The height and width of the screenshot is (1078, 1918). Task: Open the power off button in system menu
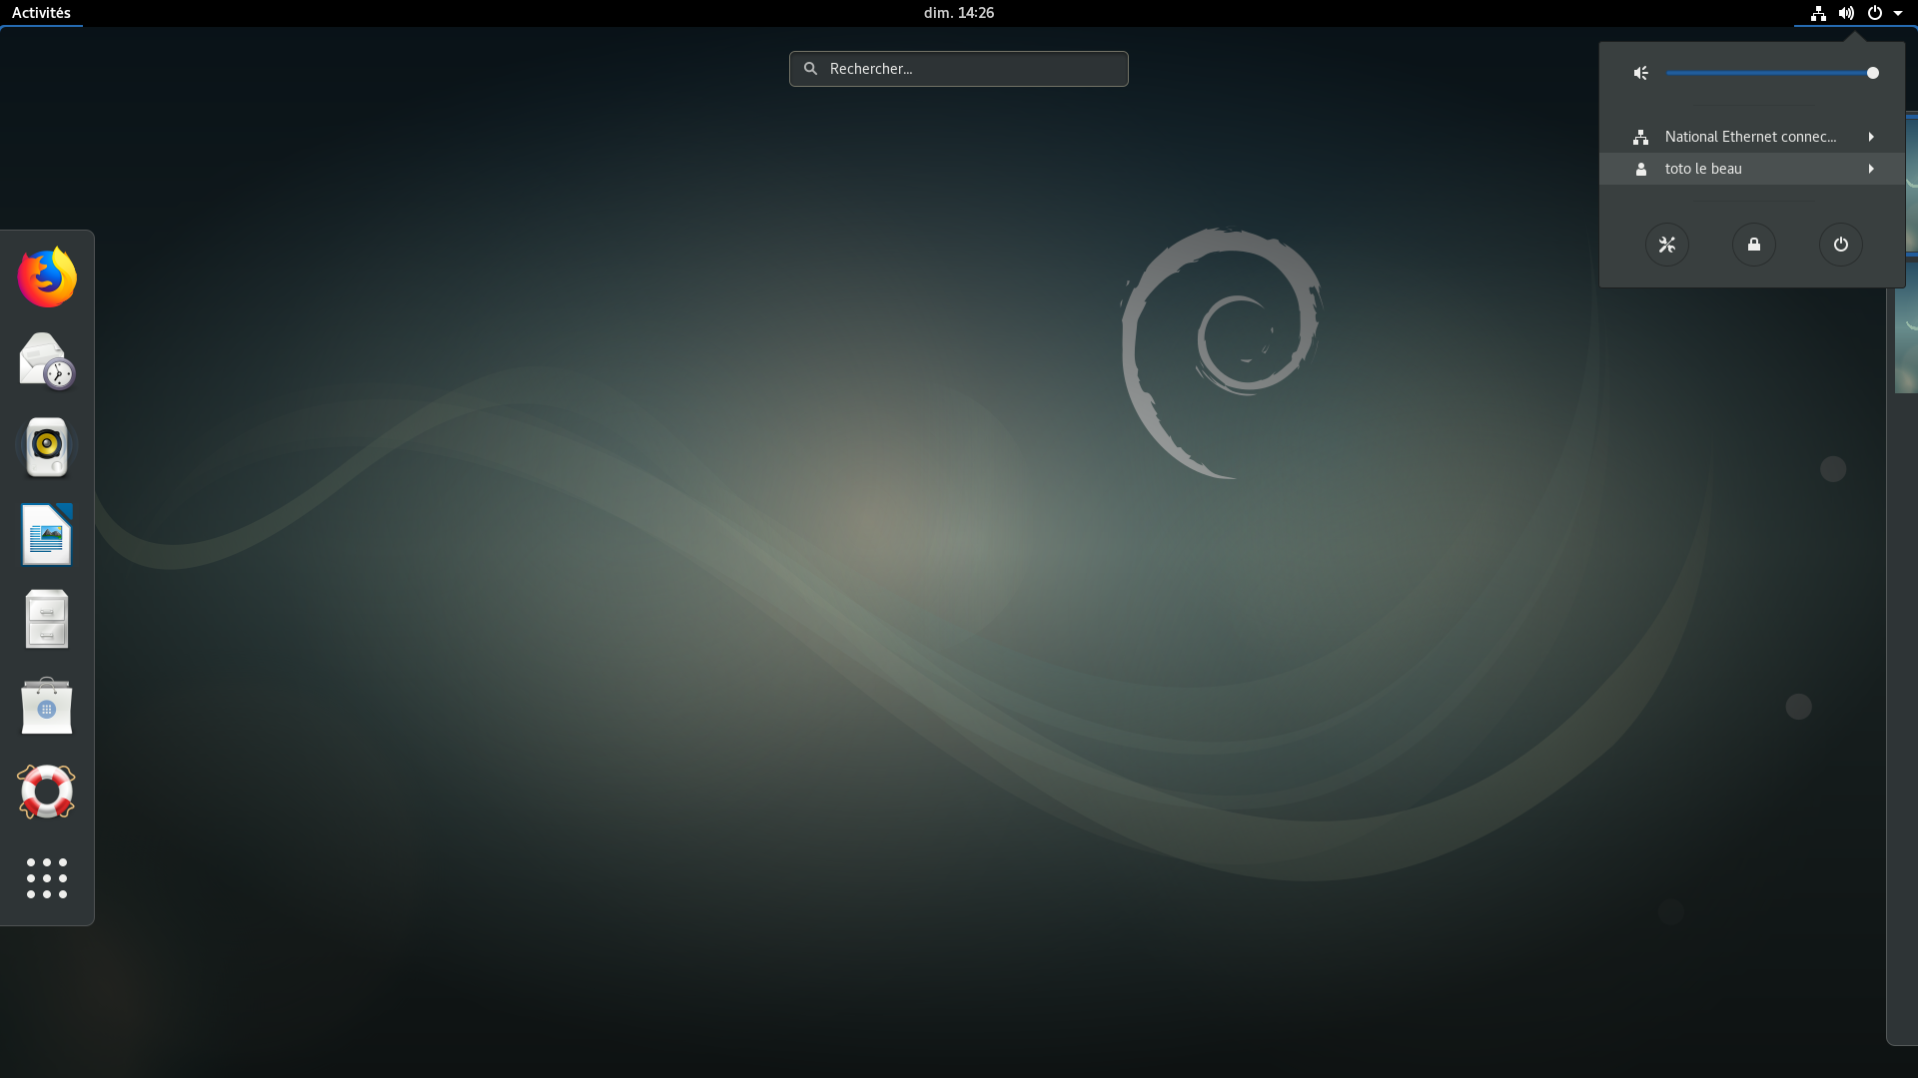click(1841, 245)
